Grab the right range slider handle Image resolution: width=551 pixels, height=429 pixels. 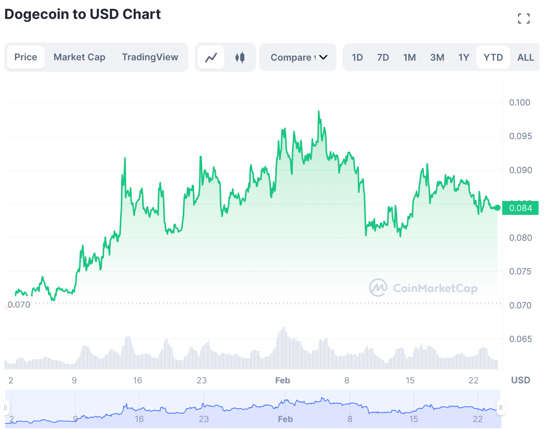click(x=501, y=408)
